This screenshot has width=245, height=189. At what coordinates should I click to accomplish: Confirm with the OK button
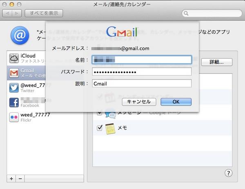click(x=176, y=102)
